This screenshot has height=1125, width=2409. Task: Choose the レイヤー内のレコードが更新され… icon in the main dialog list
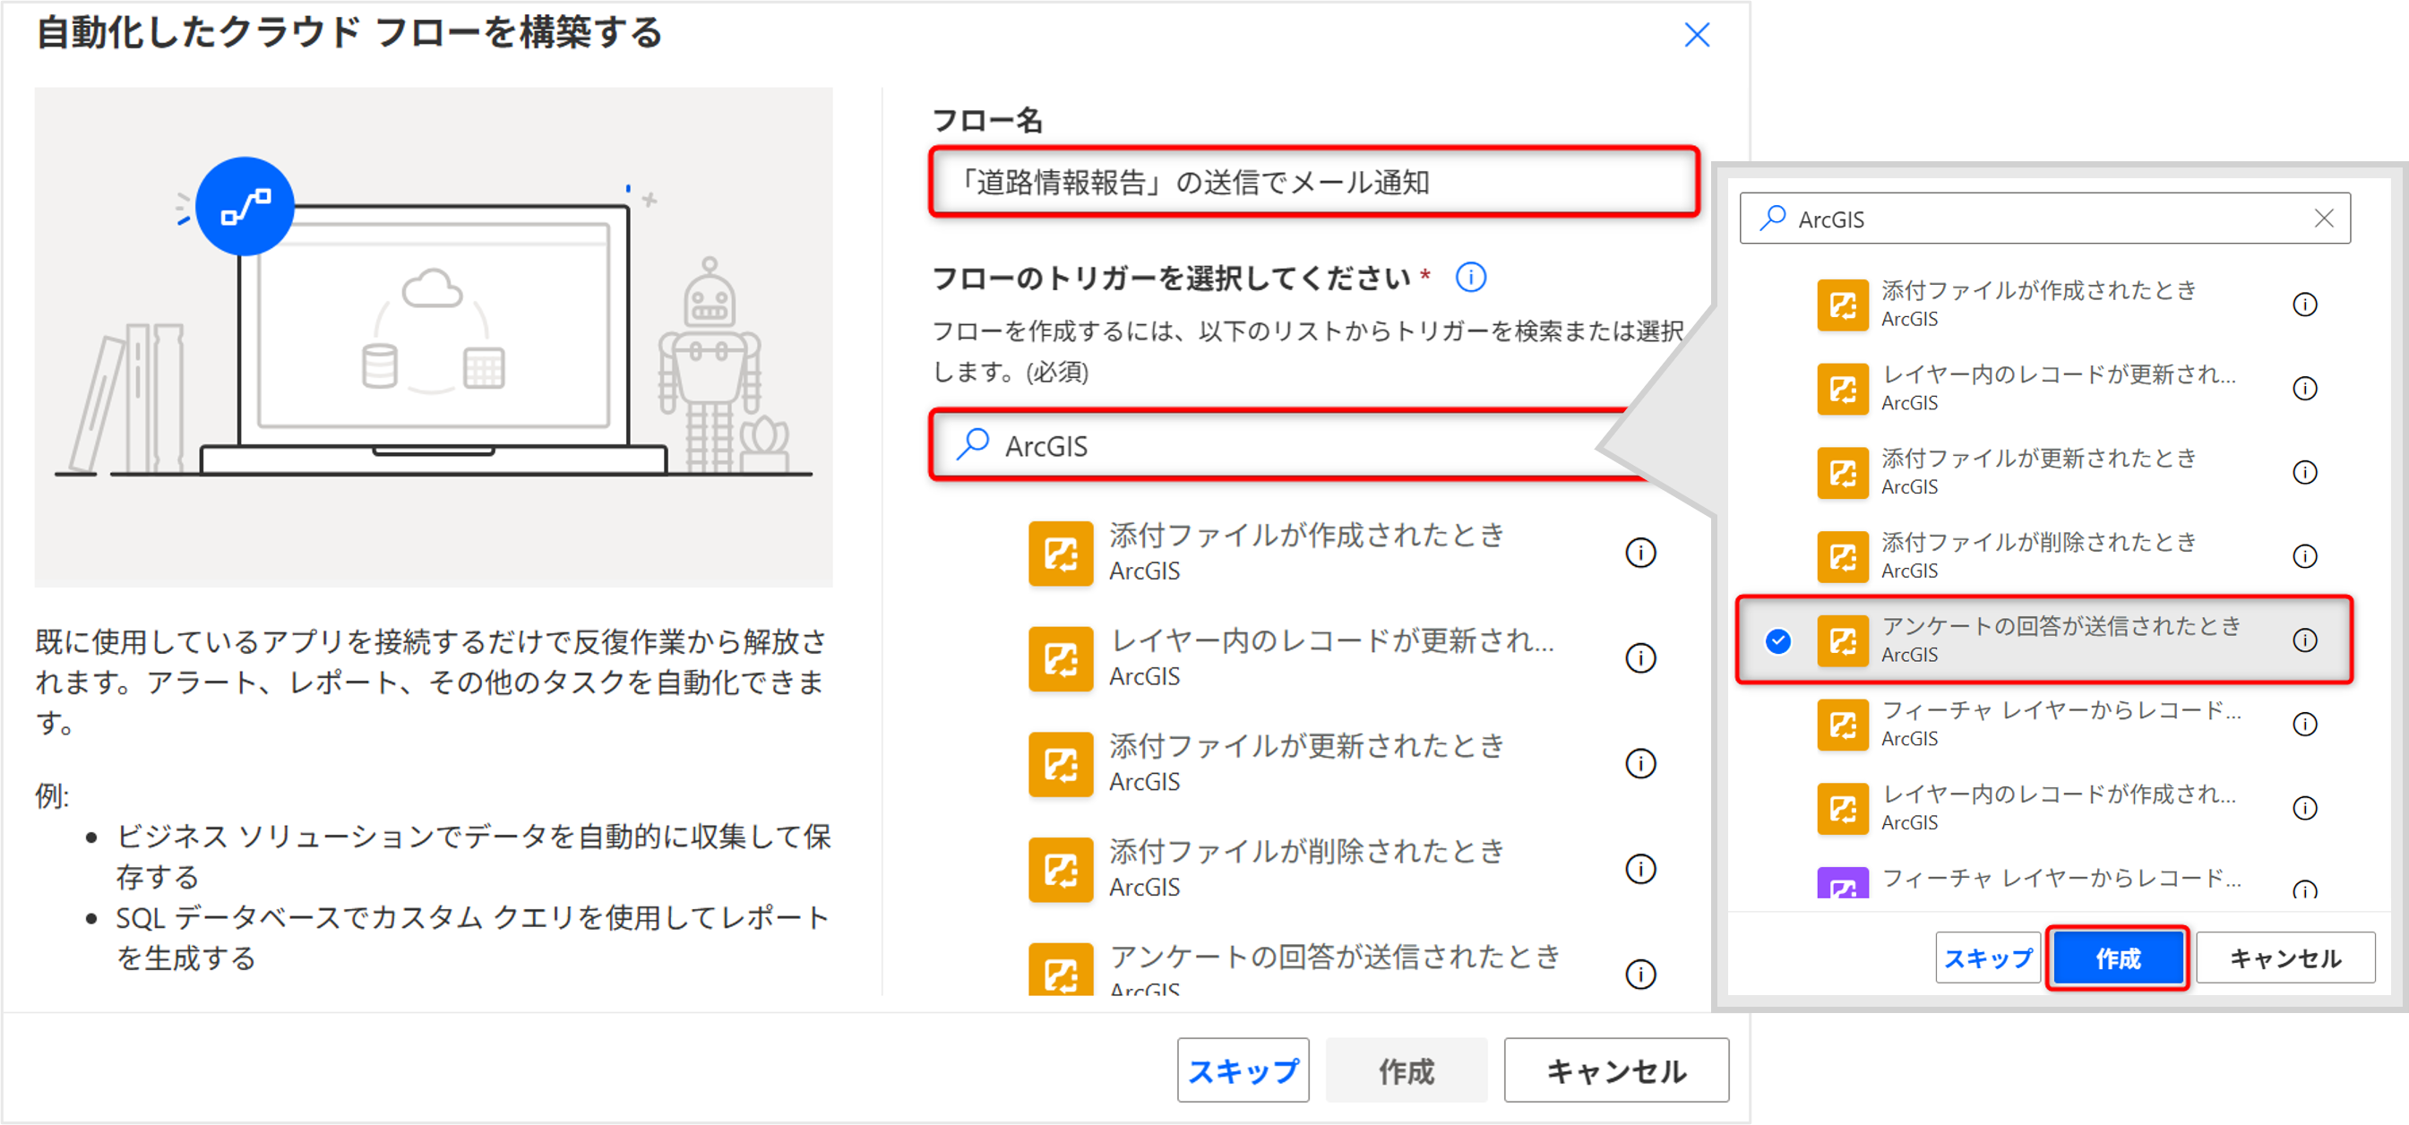(x=1061, y=659)
